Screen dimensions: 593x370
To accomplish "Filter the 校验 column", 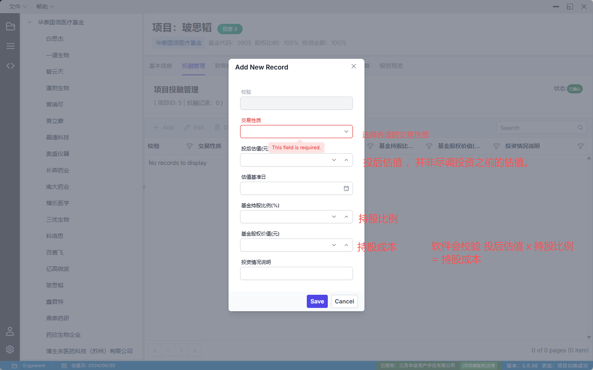I will point(189,146).
